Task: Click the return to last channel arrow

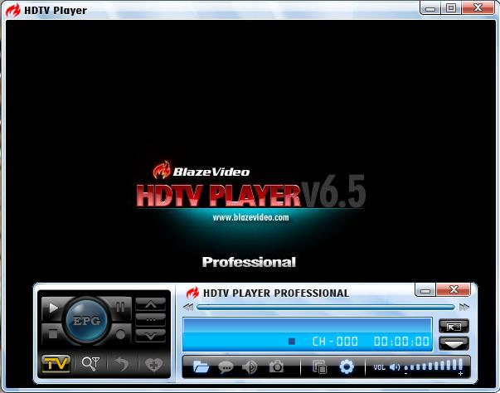Action: (120, 364)
